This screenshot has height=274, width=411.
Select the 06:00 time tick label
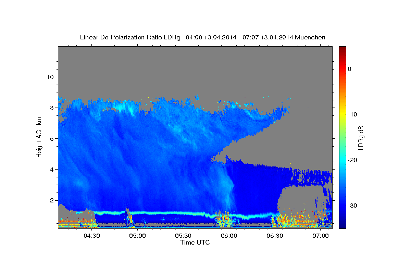pyautogui.click(x=229, y=236)
